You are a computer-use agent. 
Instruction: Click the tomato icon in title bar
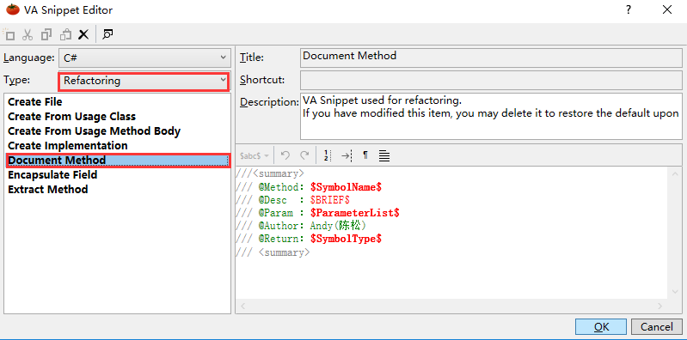click(12, 9)
